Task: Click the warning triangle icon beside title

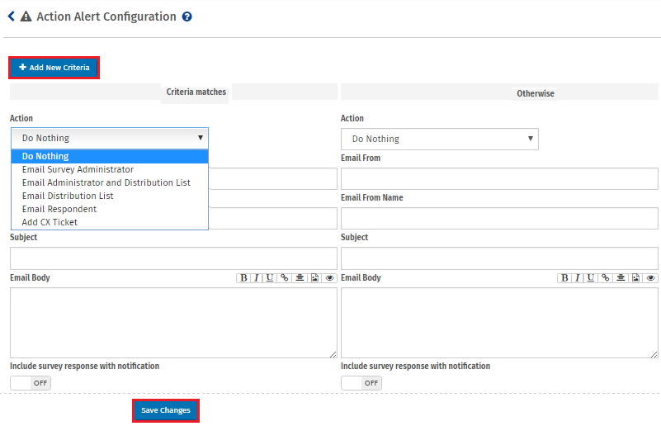Action: [26, 17]
